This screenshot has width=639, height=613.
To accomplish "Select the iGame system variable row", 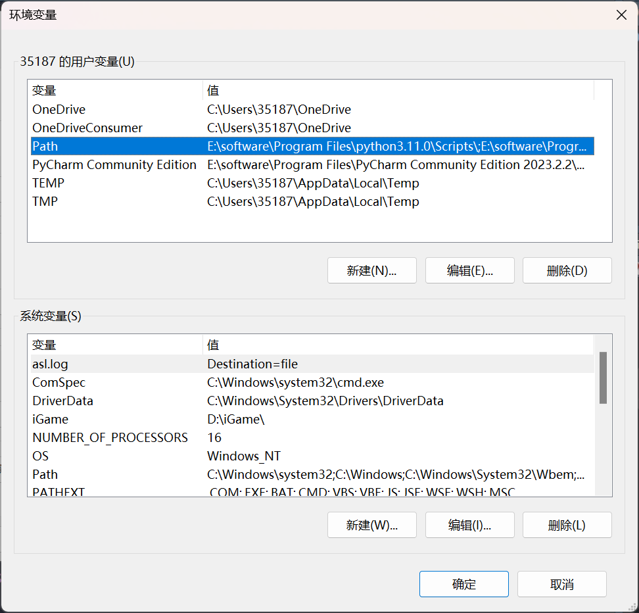I will point(312,419).
